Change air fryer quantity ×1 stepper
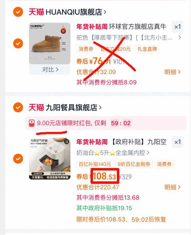The width and height of the screenshot is (191, 235). coord(177,142)
